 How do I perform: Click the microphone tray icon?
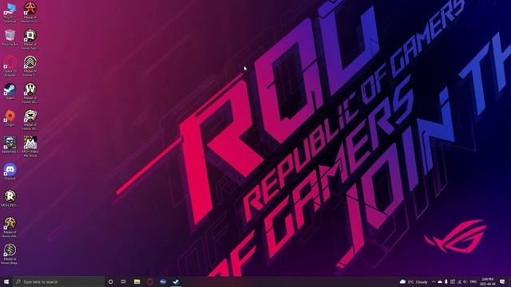[x=446, y=281]
